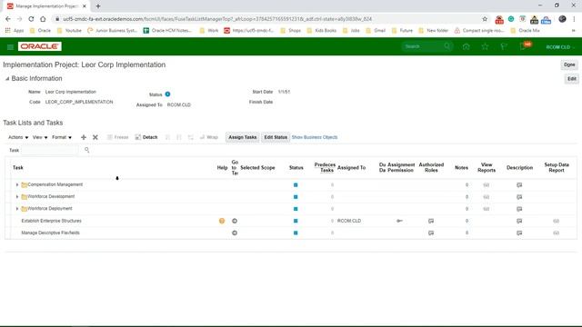Click the Freeze toolbar option

tap(117, 137)
